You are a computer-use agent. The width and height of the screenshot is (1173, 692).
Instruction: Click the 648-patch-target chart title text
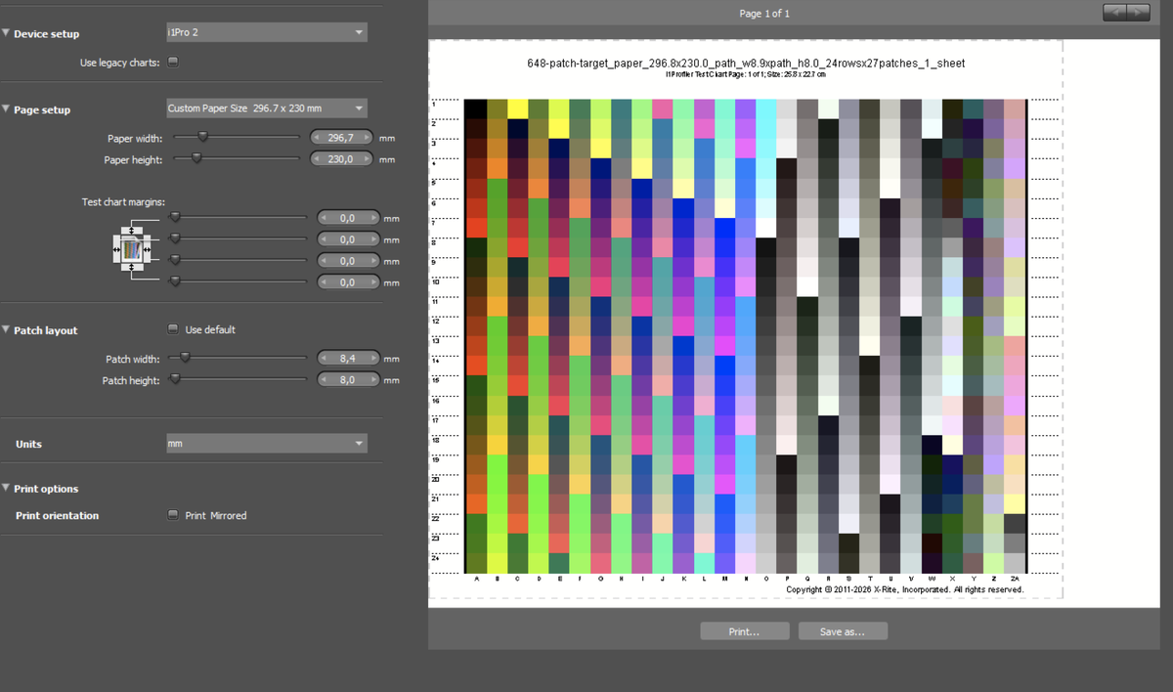(x=746, y=64)
